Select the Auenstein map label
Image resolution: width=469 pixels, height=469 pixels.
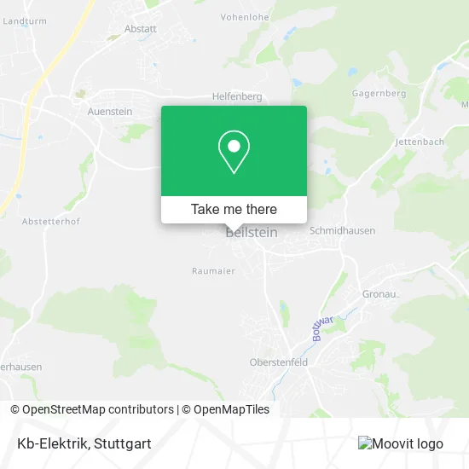(x=110, y=112)
